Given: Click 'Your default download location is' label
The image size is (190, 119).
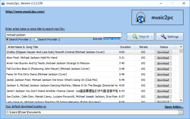Looking at the screenshot, I should tap(26, 106).
